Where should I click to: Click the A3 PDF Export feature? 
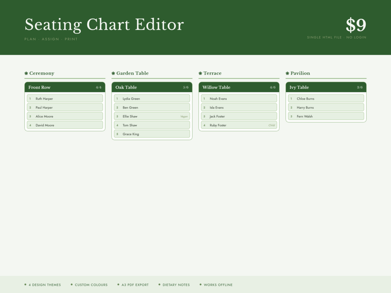coord(133,285)
